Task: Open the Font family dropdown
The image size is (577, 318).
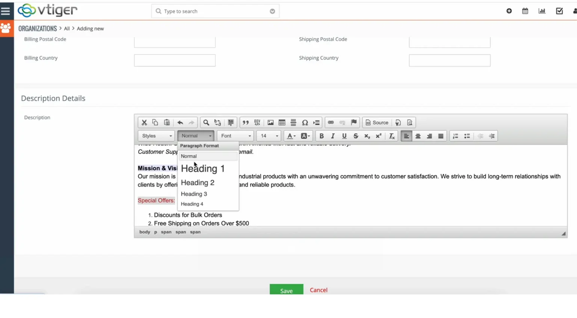Action: click(235, 136)
